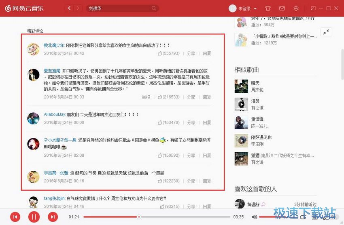The width and height of the screenshot is (344, 225).
Task: Play the similar song 晴天 thumbnail
Action: coord(241,86)
